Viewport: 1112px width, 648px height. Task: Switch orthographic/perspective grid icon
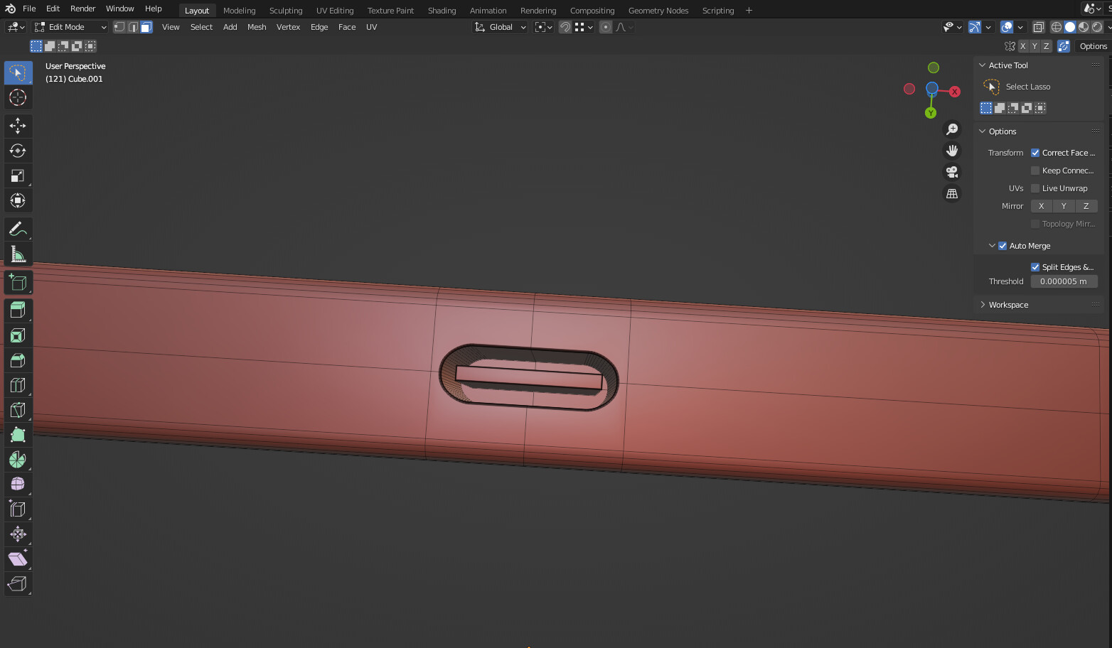(952, 193)
